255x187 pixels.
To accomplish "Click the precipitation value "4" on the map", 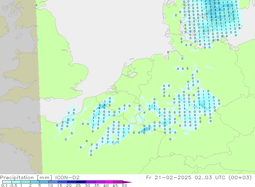I will [x=99, y=108].
